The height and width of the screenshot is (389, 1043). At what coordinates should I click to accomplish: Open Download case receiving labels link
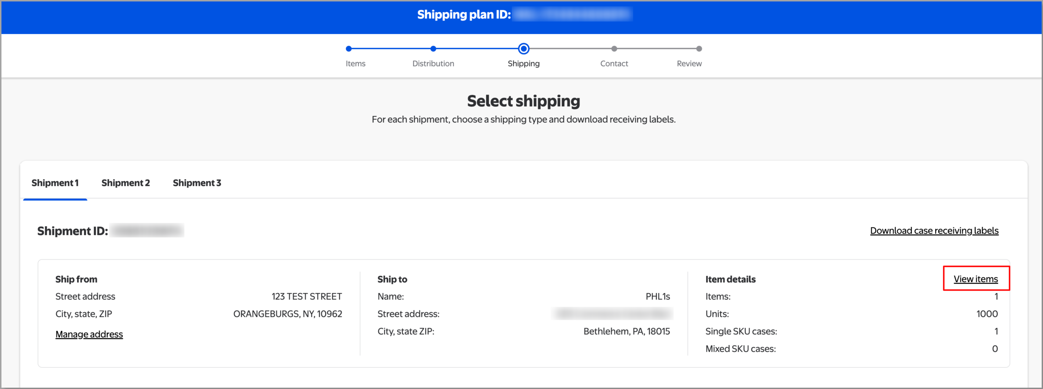934,231
